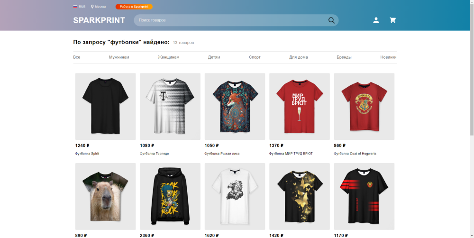Switch to the Мужчинам category
474x238 pixels.
119,57
